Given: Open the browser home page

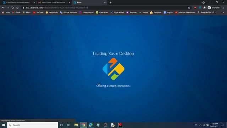Looking at the screenshot, I should pos(17,8).
